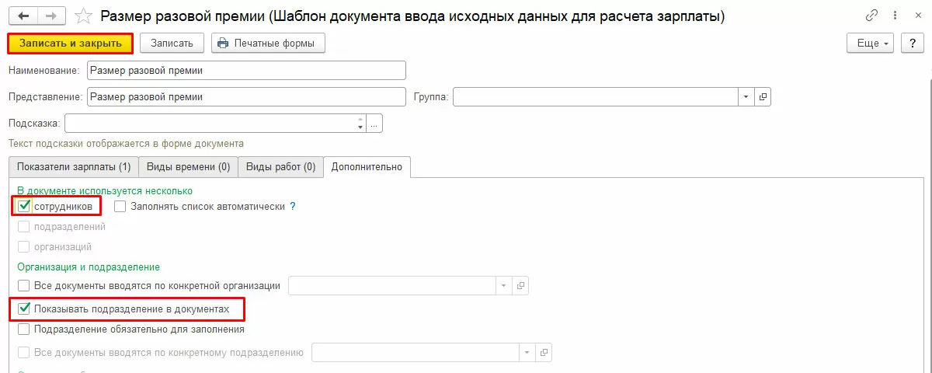This screenshot has width=932, height=373.
Task: Click the Записать и закрыть button
Action: click(x=71, y=44)
